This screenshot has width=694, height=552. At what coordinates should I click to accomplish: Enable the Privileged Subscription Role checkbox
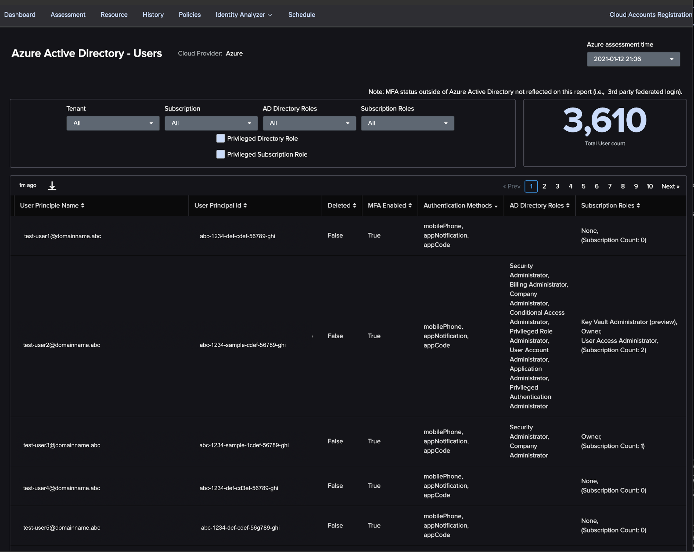pyautogui.click(x=220, y=154)
